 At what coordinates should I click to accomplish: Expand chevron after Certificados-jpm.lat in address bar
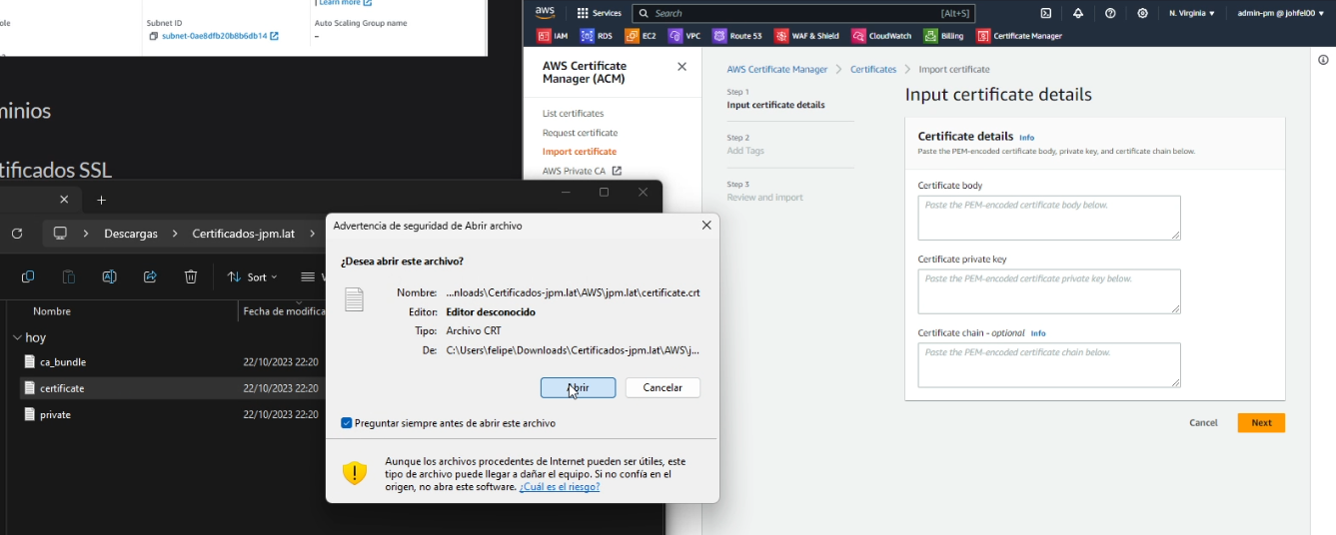(x=311, y=234)
